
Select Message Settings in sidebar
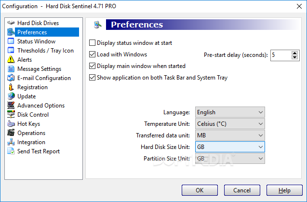(x=39, y=69)
